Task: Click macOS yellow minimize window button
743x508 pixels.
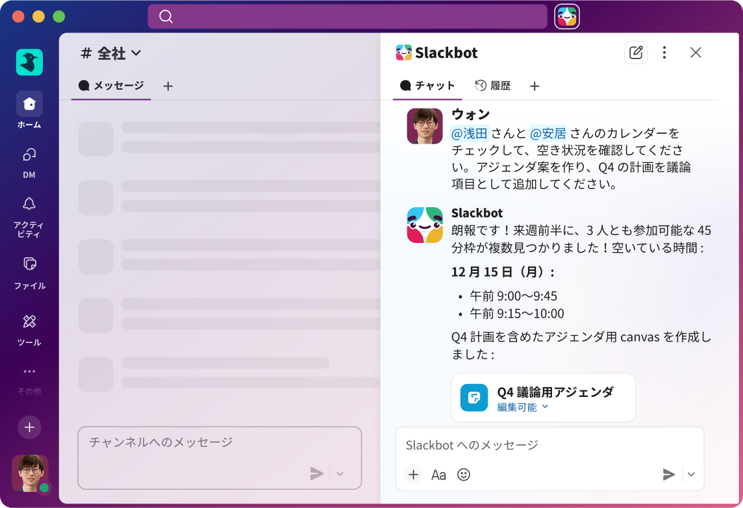Action: pos(38,17)
